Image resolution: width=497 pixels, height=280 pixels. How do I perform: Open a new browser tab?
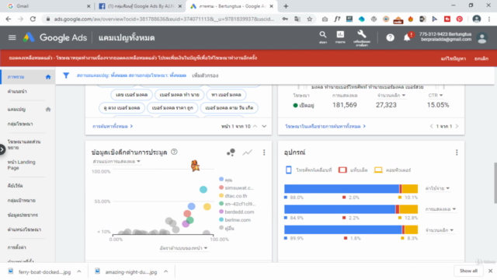286,6
